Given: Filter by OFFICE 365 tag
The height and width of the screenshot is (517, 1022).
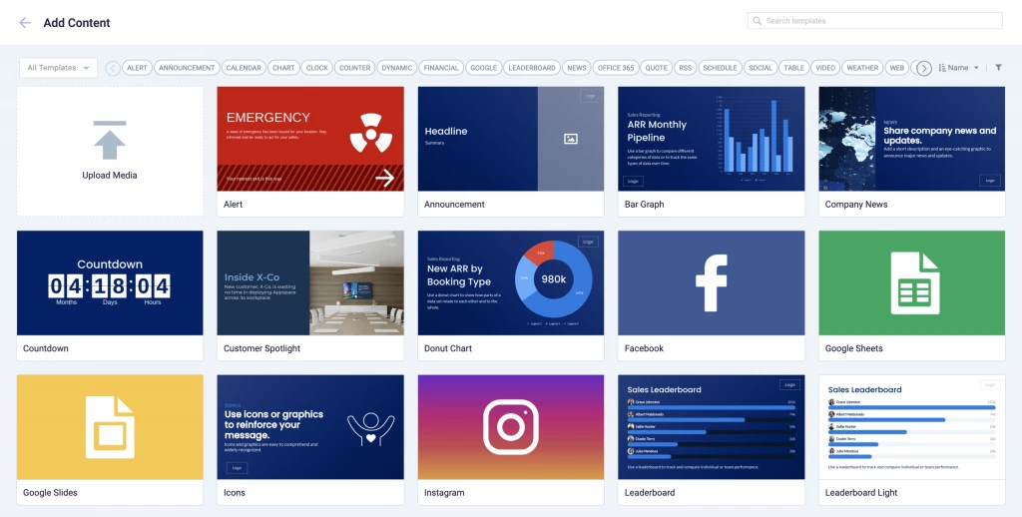Looking at the screenshot, I should click(615, 68).
